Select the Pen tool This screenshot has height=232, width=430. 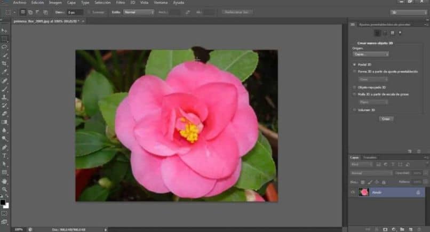click(x=4, y=147)
